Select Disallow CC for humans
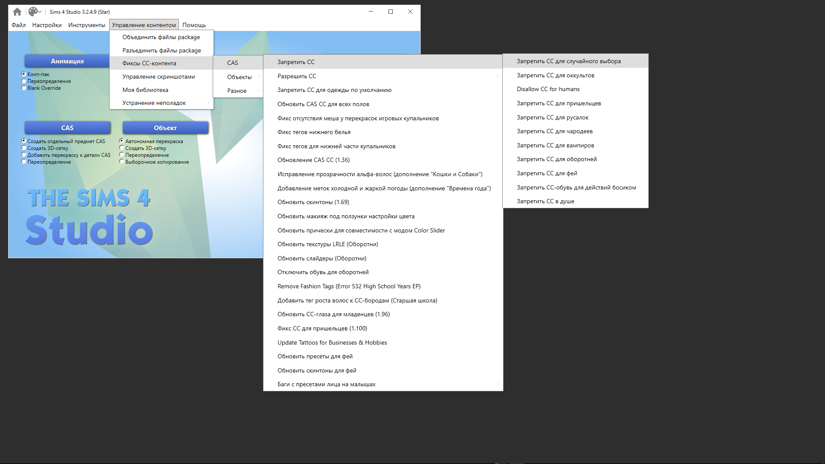825x464 pixels. (x=548, y=89)
